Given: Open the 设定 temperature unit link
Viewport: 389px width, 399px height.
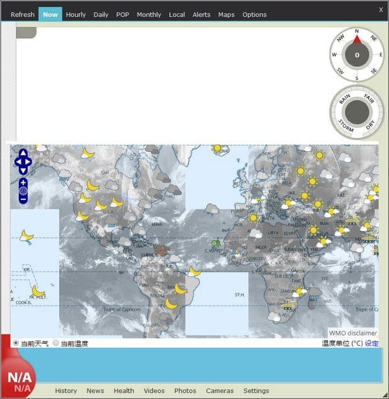Looking at the screenshot, I should 371,344.
